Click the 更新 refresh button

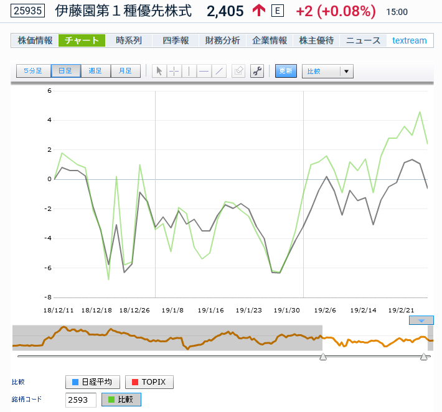[x=286, y=71]
